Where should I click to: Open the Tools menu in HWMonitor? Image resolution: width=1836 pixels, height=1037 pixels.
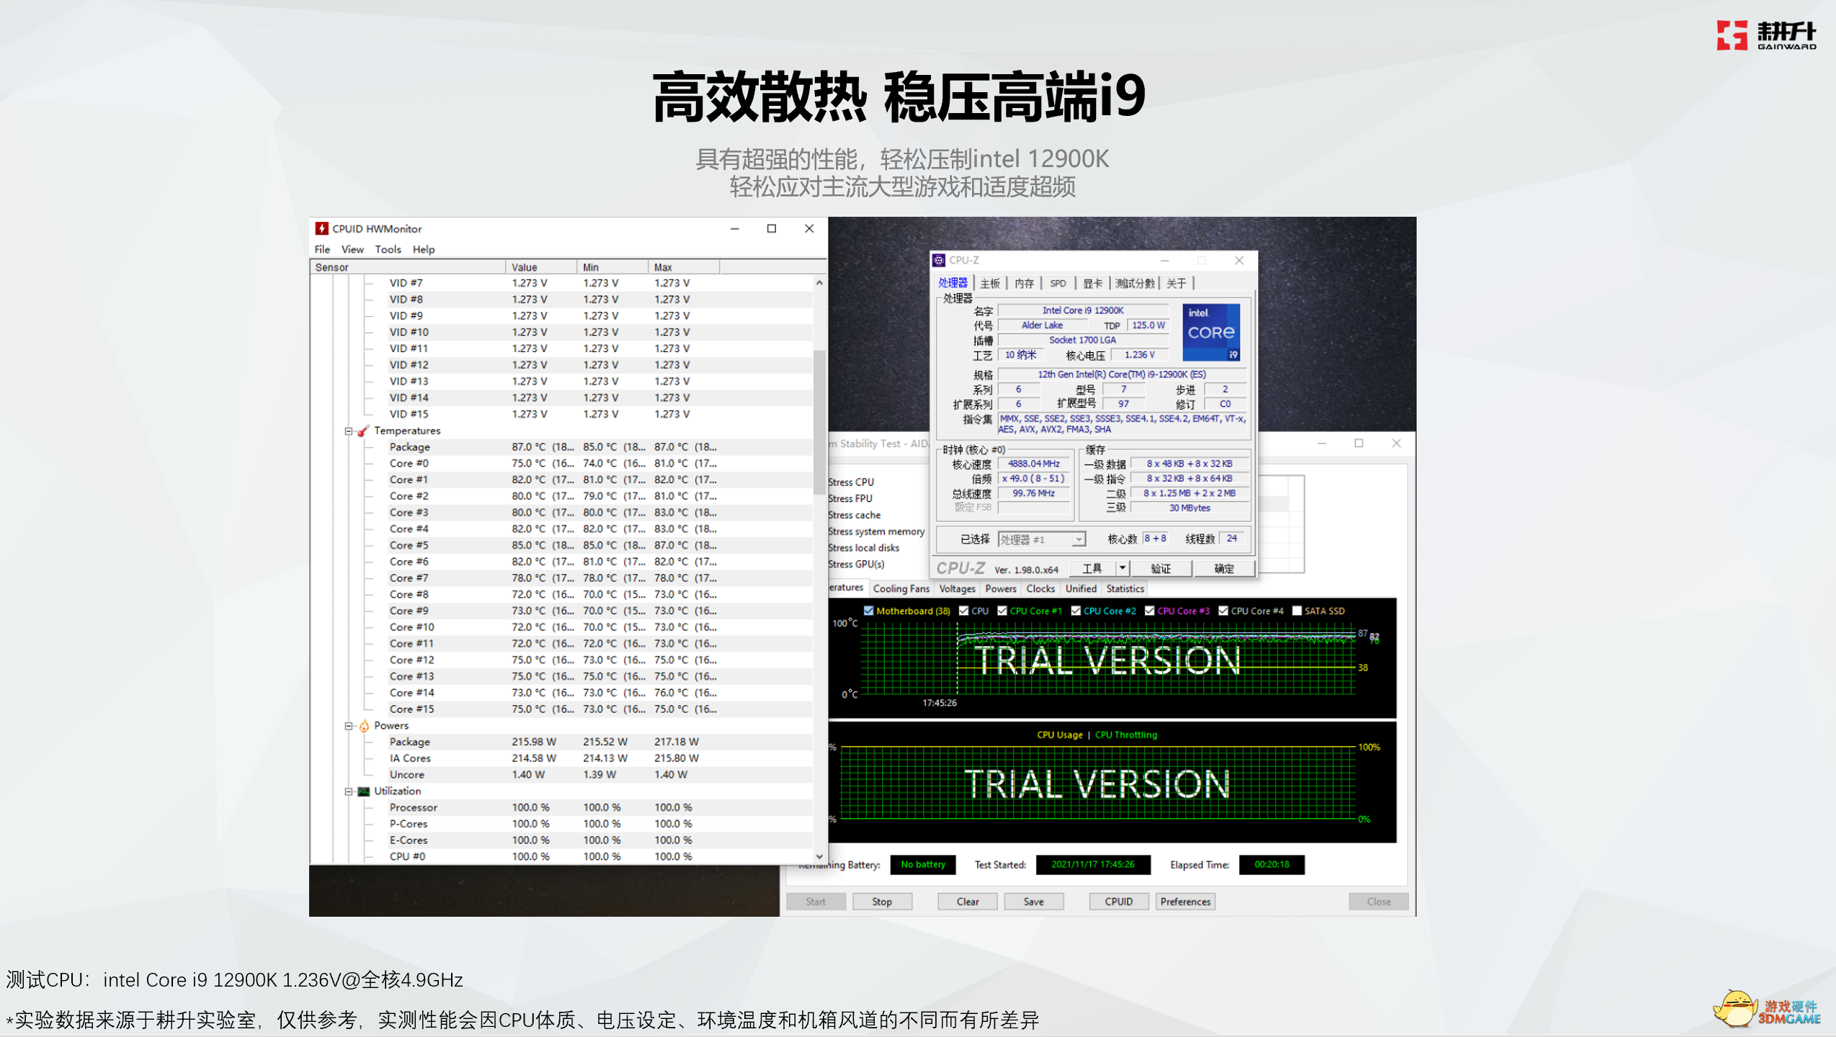click(x=388, y=249)
